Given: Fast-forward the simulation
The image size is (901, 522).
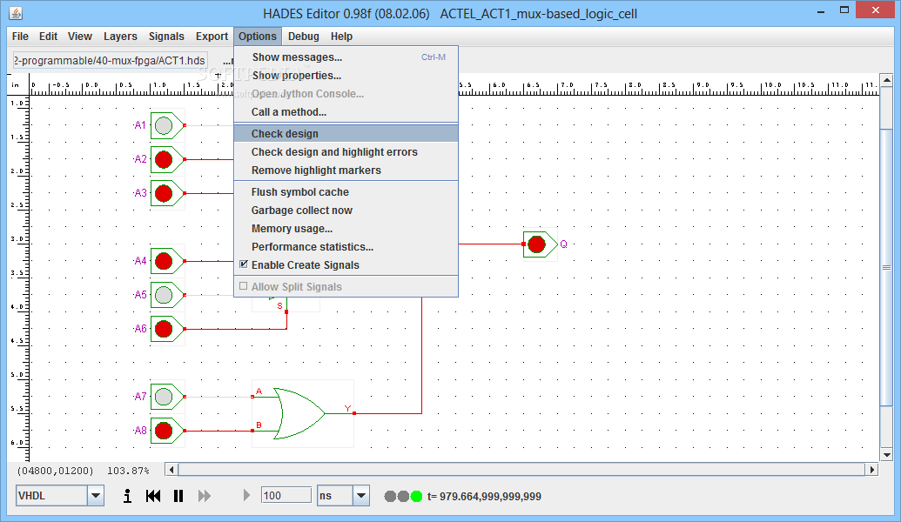Looking at the screenshot, I should pyautogui.click(x=204, y=496).
